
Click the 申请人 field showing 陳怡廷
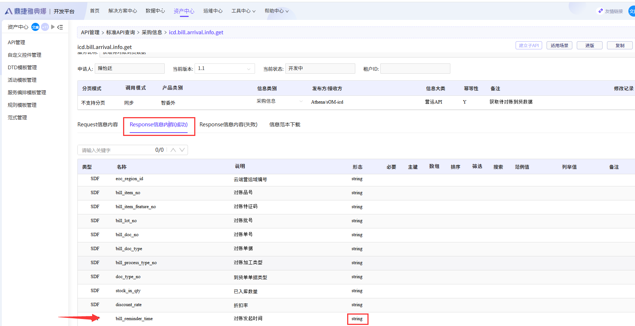point(130,69)
